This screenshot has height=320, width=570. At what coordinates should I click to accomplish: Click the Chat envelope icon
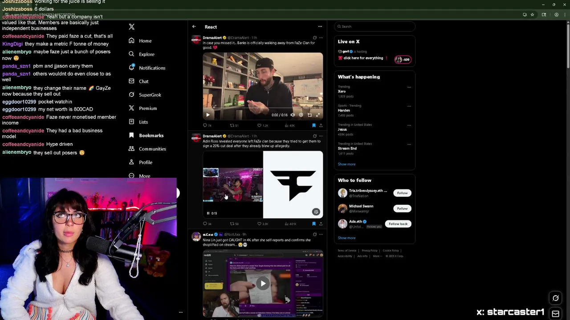[x=131, y=81]
